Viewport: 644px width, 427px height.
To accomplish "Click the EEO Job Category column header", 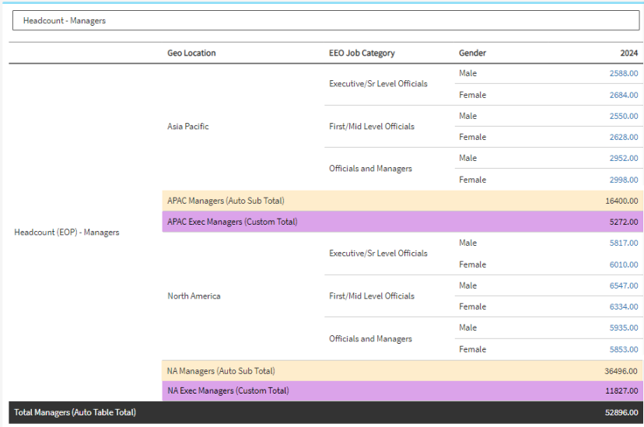I will tap(362, 53).
